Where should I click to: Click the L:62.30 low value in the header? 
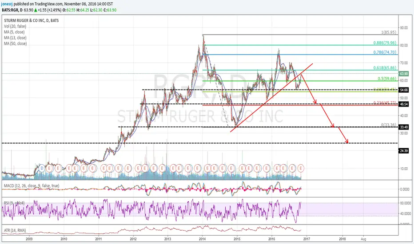click(96, 10)
